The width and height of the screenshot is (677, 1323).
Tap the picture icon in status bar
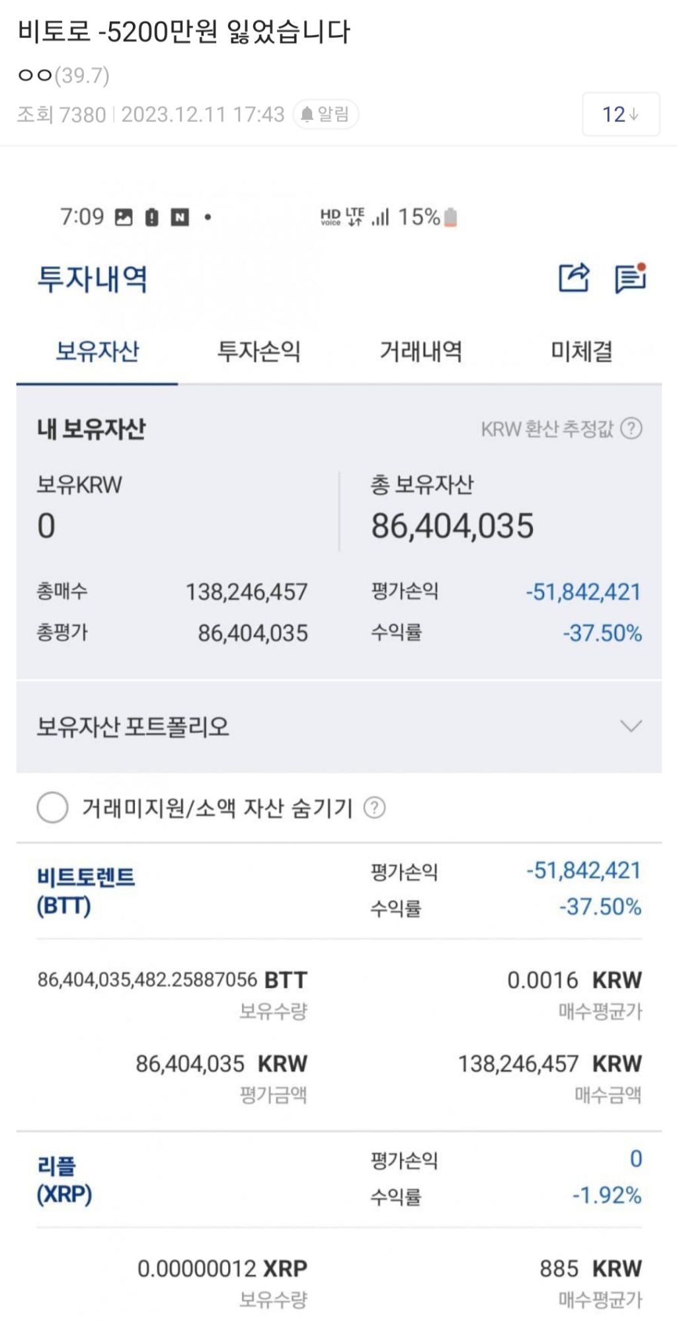pos(124,217)
